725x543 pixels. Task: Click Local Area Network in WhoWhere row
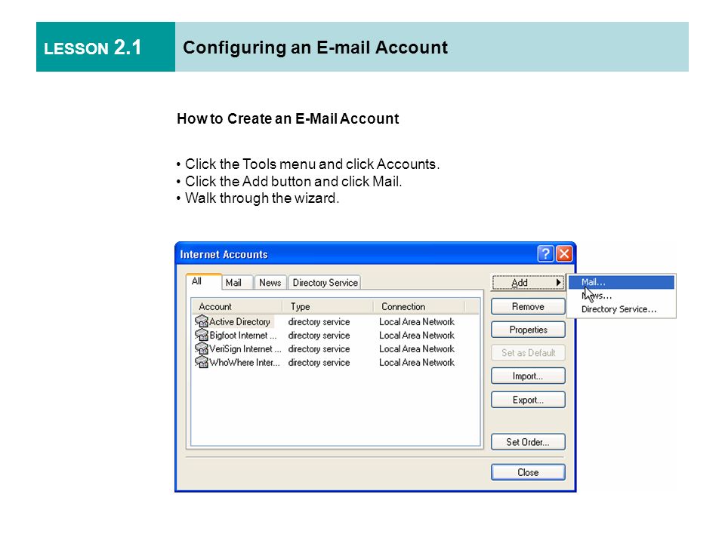click(417, 363)
